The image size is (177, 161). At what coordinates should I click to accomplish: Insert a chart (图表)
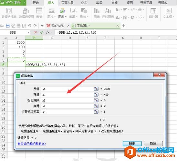(x=97, y=13)
